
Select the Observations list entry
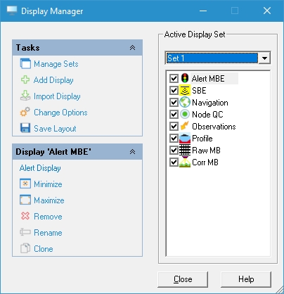click(x=214, y=127)
